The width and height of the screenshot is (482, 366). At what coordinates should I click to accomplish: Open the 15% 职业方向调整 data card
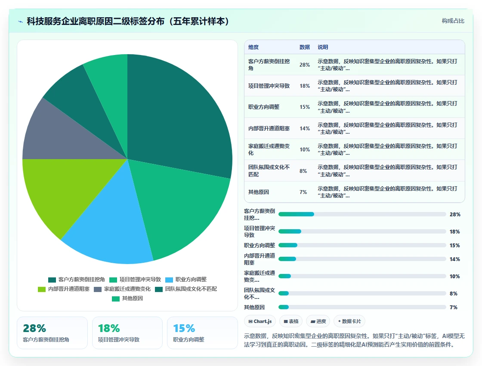pos(202,333)
